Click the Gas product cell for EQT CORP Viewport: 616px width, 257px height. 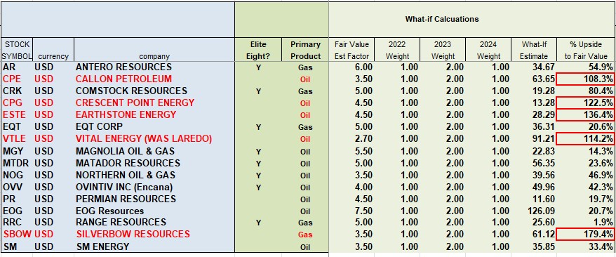click(305, 127)
